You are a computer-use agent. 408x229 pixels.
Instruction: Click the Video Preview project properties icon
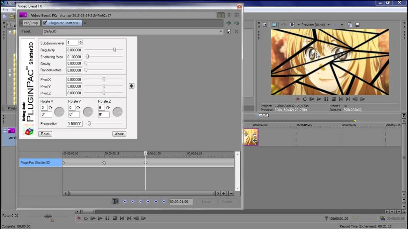265,24
